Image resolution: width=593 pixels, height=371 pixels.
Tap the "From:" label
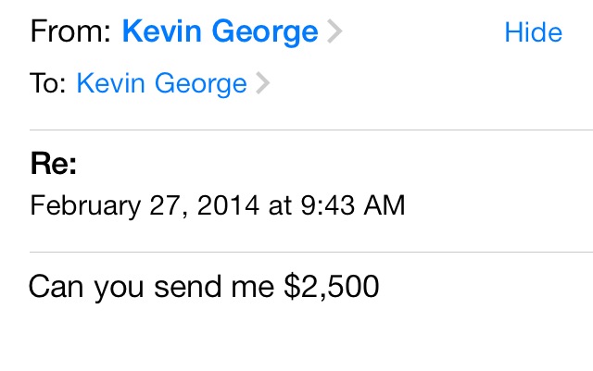click(71, 33)
